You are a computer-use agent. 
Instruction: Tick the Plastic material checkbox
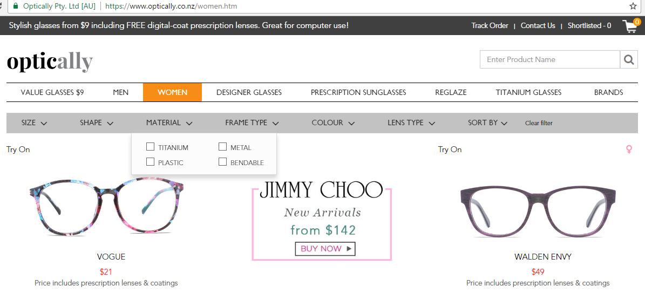(x=150, y=162)
